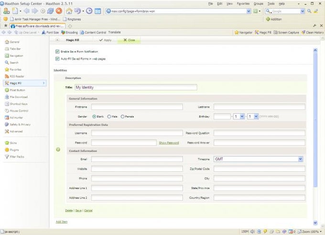Screen dimensions: 325x235
Task: Click the sound mute icon in status bar
Action: tap(252, 232)
